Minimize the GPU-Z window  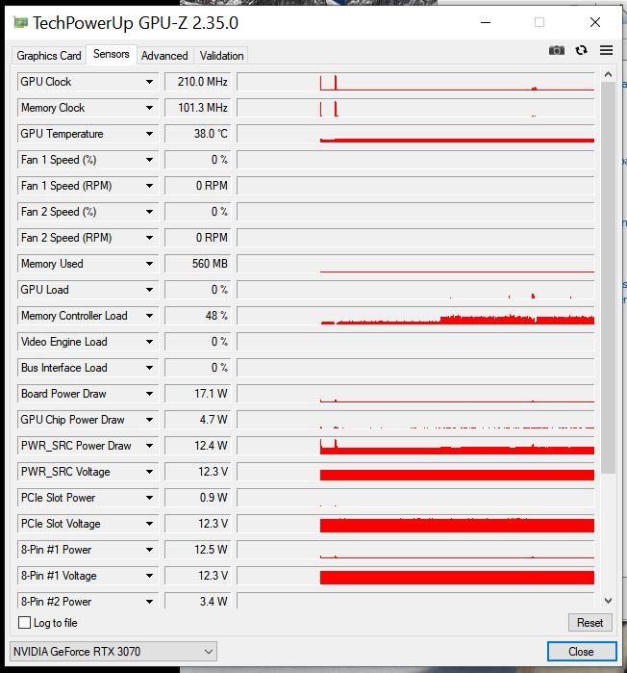click(x=486, y=22)
